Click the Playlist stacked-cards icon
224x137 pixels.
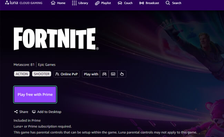click(97, 3)
